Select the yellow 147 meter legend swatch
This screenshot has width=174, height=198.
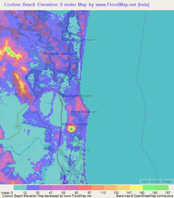136,187
